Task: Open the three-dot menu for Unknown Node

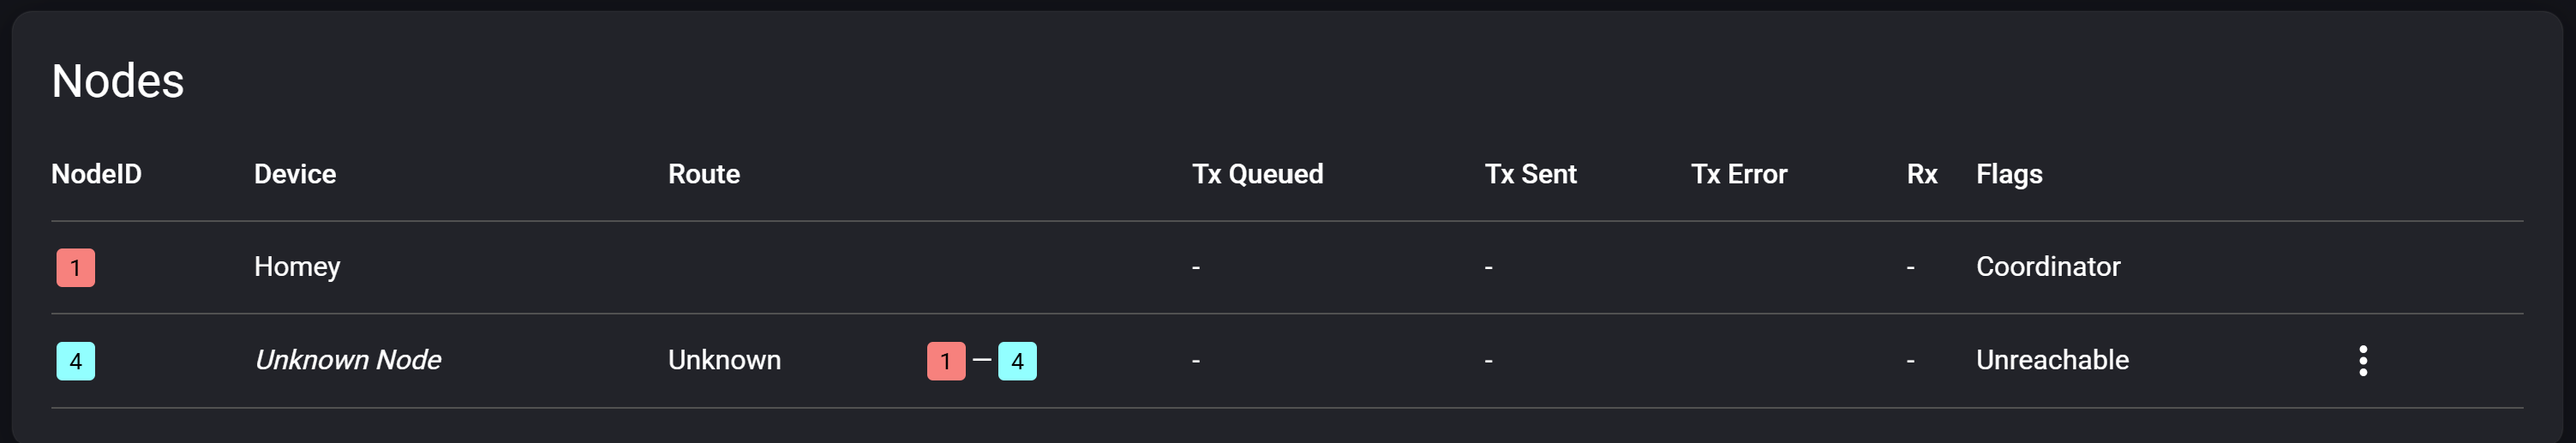Action: click(2362, 361)
